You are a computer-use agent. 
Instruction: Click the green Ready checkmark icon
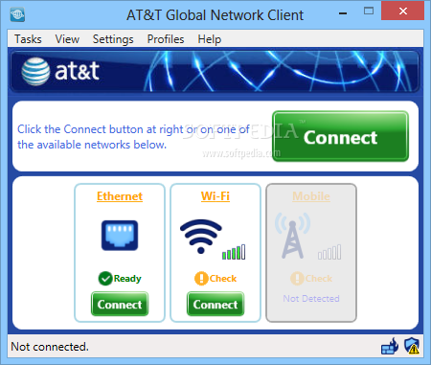(x=105, y=279)
